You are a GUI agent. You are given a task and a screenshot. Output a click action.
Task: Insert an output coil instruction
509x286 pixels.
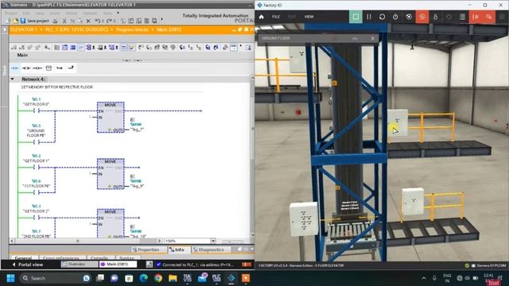pyautogui.click(x=37, y=68)
